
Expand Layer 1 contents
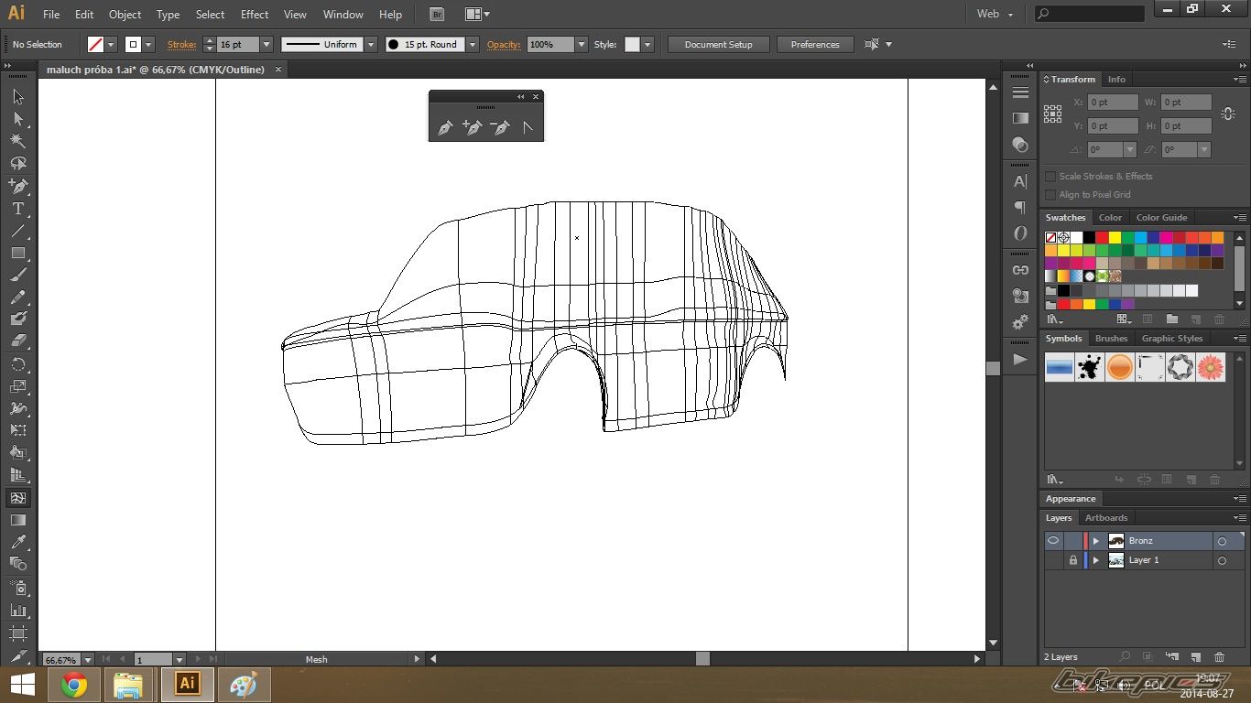(x=1095, y=560)
